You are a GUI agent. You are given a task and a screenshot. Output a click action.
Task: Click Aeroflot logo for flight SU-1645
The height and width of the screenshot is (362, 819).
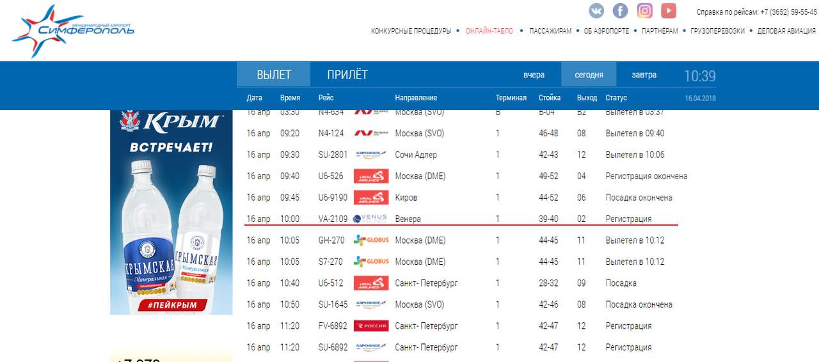pos(371,304)
